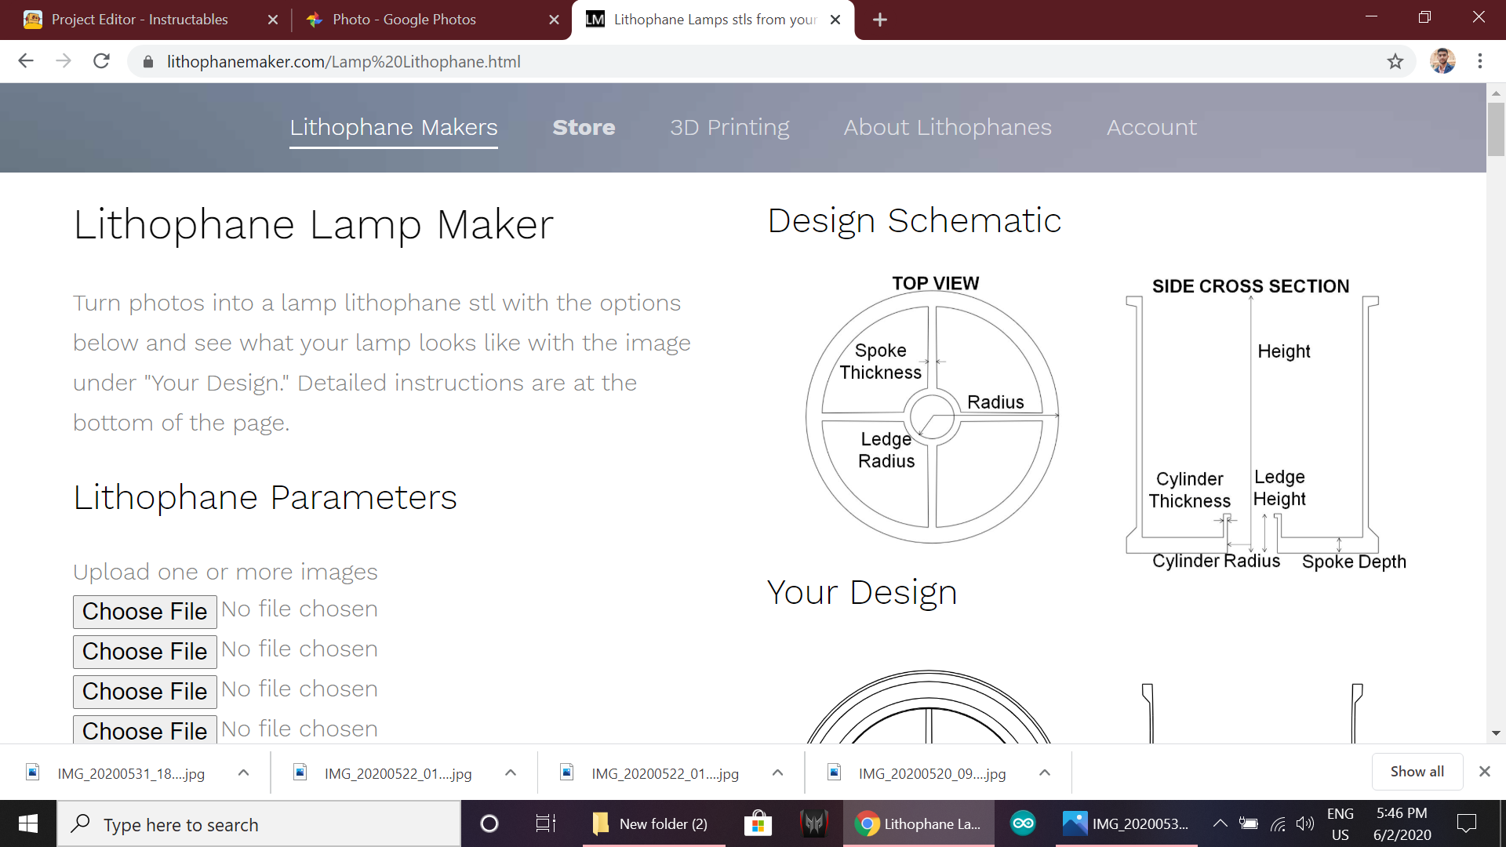Click the Chrome profile avatar icon
This screenshot has width=1506, height=847.
[1444, 61]
